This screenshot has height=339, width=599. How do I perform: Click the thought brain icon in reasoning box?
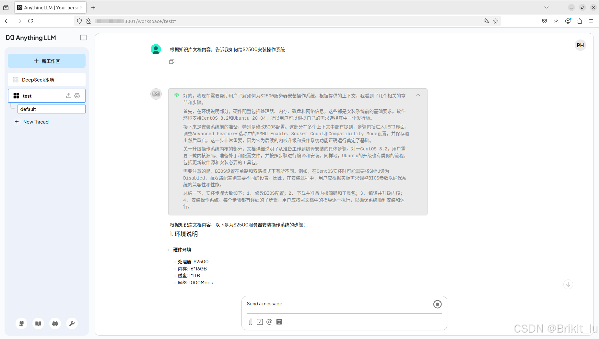pyautogui.click(x=176, y=95)
